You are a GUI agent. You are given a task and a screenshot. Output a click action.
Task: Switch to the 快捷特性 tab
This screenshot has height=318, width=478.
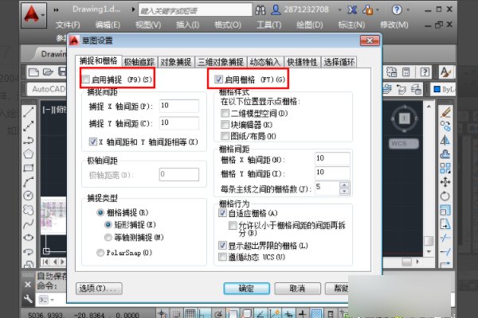tap(303, 62)
